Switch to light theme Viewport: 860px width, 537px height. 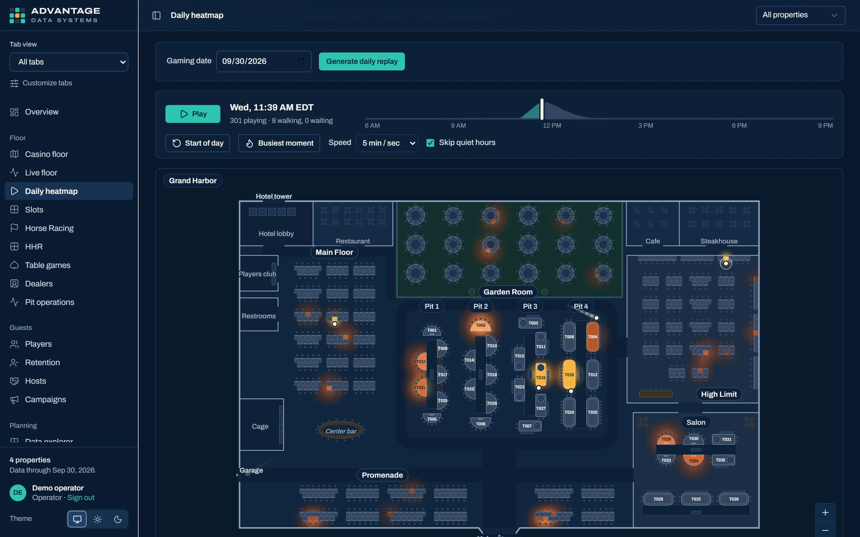(98, 519)
